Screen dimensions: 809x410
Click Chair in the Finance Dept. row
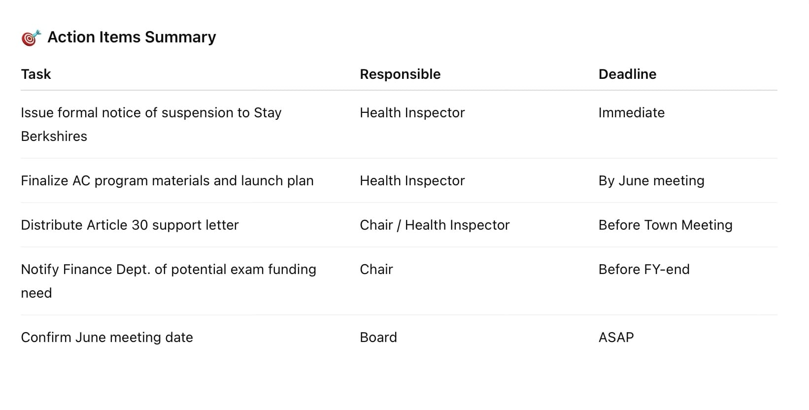coord(376,270)
